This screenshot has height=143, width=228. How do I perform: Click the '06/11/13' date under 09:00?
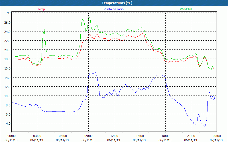tap(88, 140)
